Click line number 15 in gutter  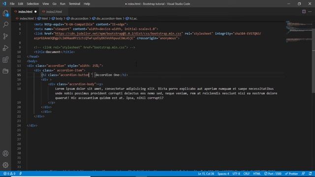point(19,75)
